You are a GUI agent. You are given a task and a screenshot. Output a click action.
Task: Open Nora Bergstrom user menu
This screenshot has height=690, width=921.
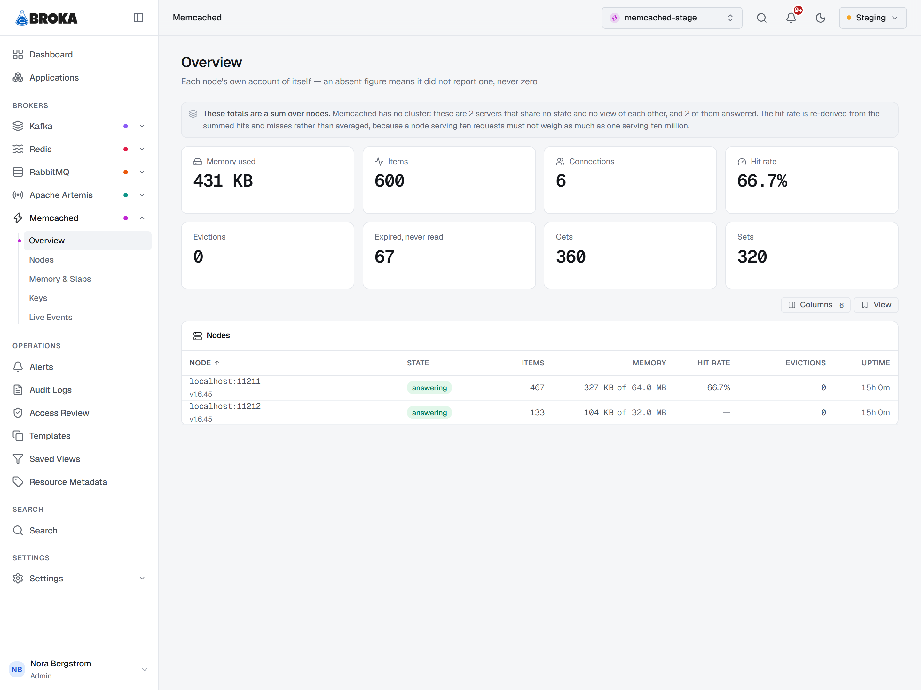(79, 669)
